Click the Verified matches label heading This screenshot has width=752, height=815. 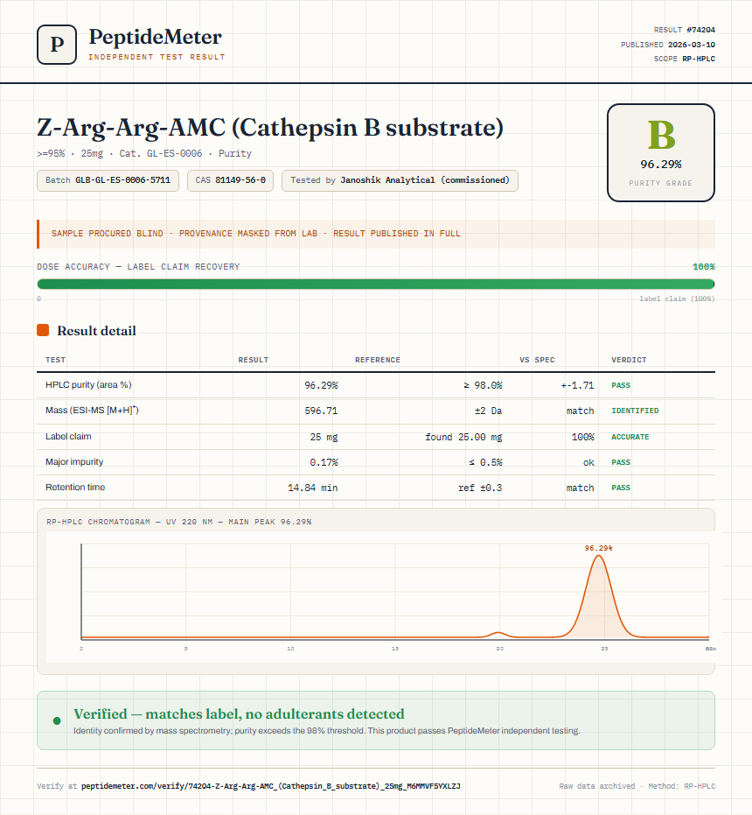click(239, 713)
